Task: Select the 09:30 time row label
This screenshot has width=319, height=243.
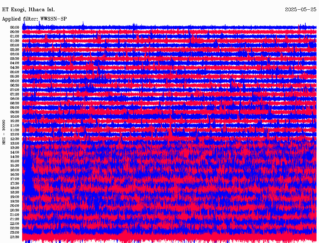Action: 15,112
